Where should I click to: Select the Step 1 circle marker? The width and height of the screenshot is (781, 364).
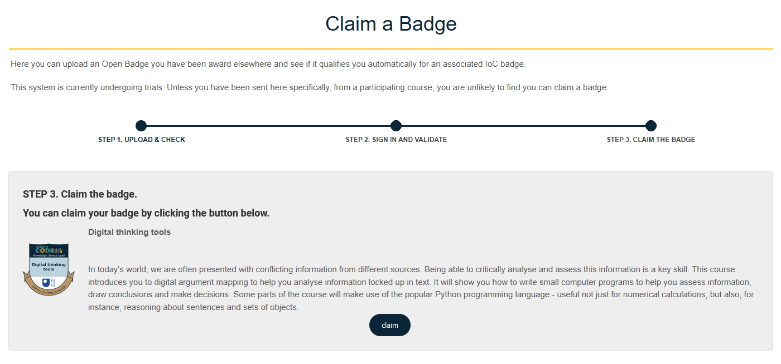pos(141,126)
